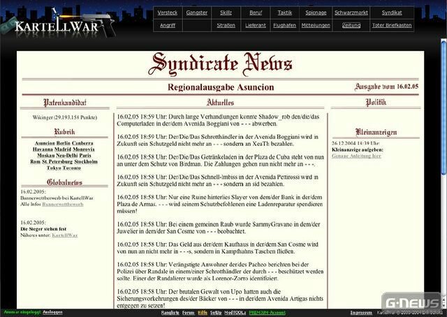Select Beruf in the top navigation
The image size is (447, 317).
tap(256, 13)
